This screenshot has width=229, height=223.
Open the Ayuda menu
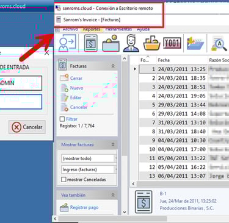(x=143, y=29)
